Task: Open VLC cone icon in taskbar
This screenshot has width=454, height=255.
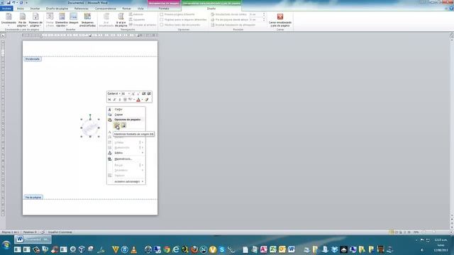Action: [x=134, y=249]
